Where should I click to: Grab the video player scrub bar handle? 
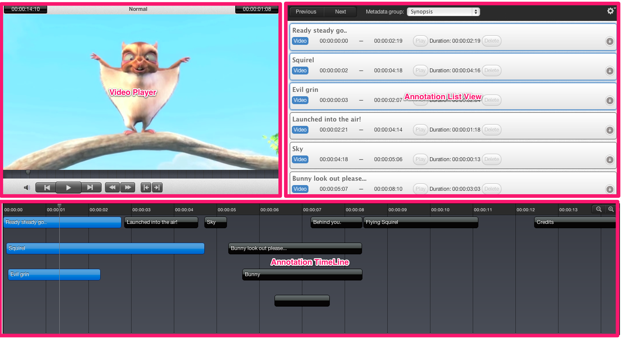(x=28, y=173)
